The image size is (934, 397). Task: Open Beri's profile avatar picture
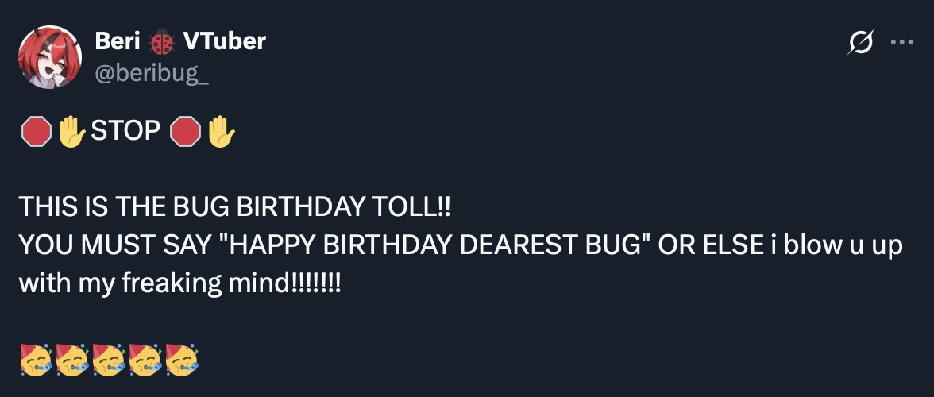(50, 56)
